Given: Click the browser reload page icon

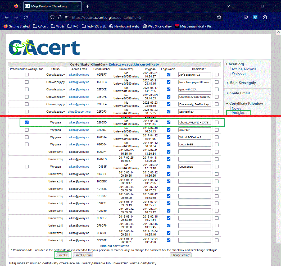Looking at the screenshot, I should (x=26, y=17).
